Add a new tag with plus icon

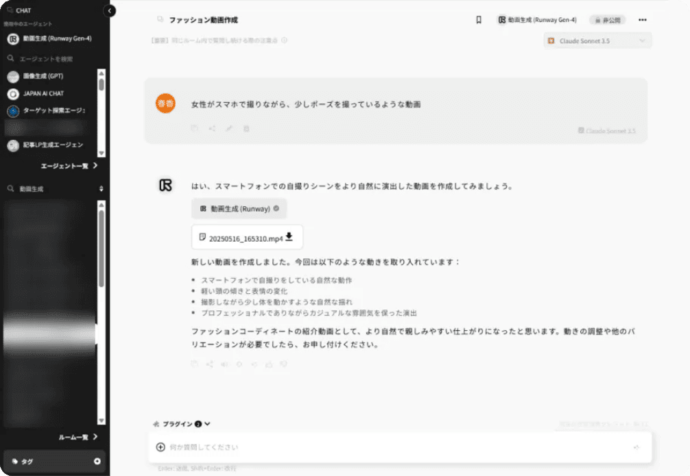pos(97,462)
